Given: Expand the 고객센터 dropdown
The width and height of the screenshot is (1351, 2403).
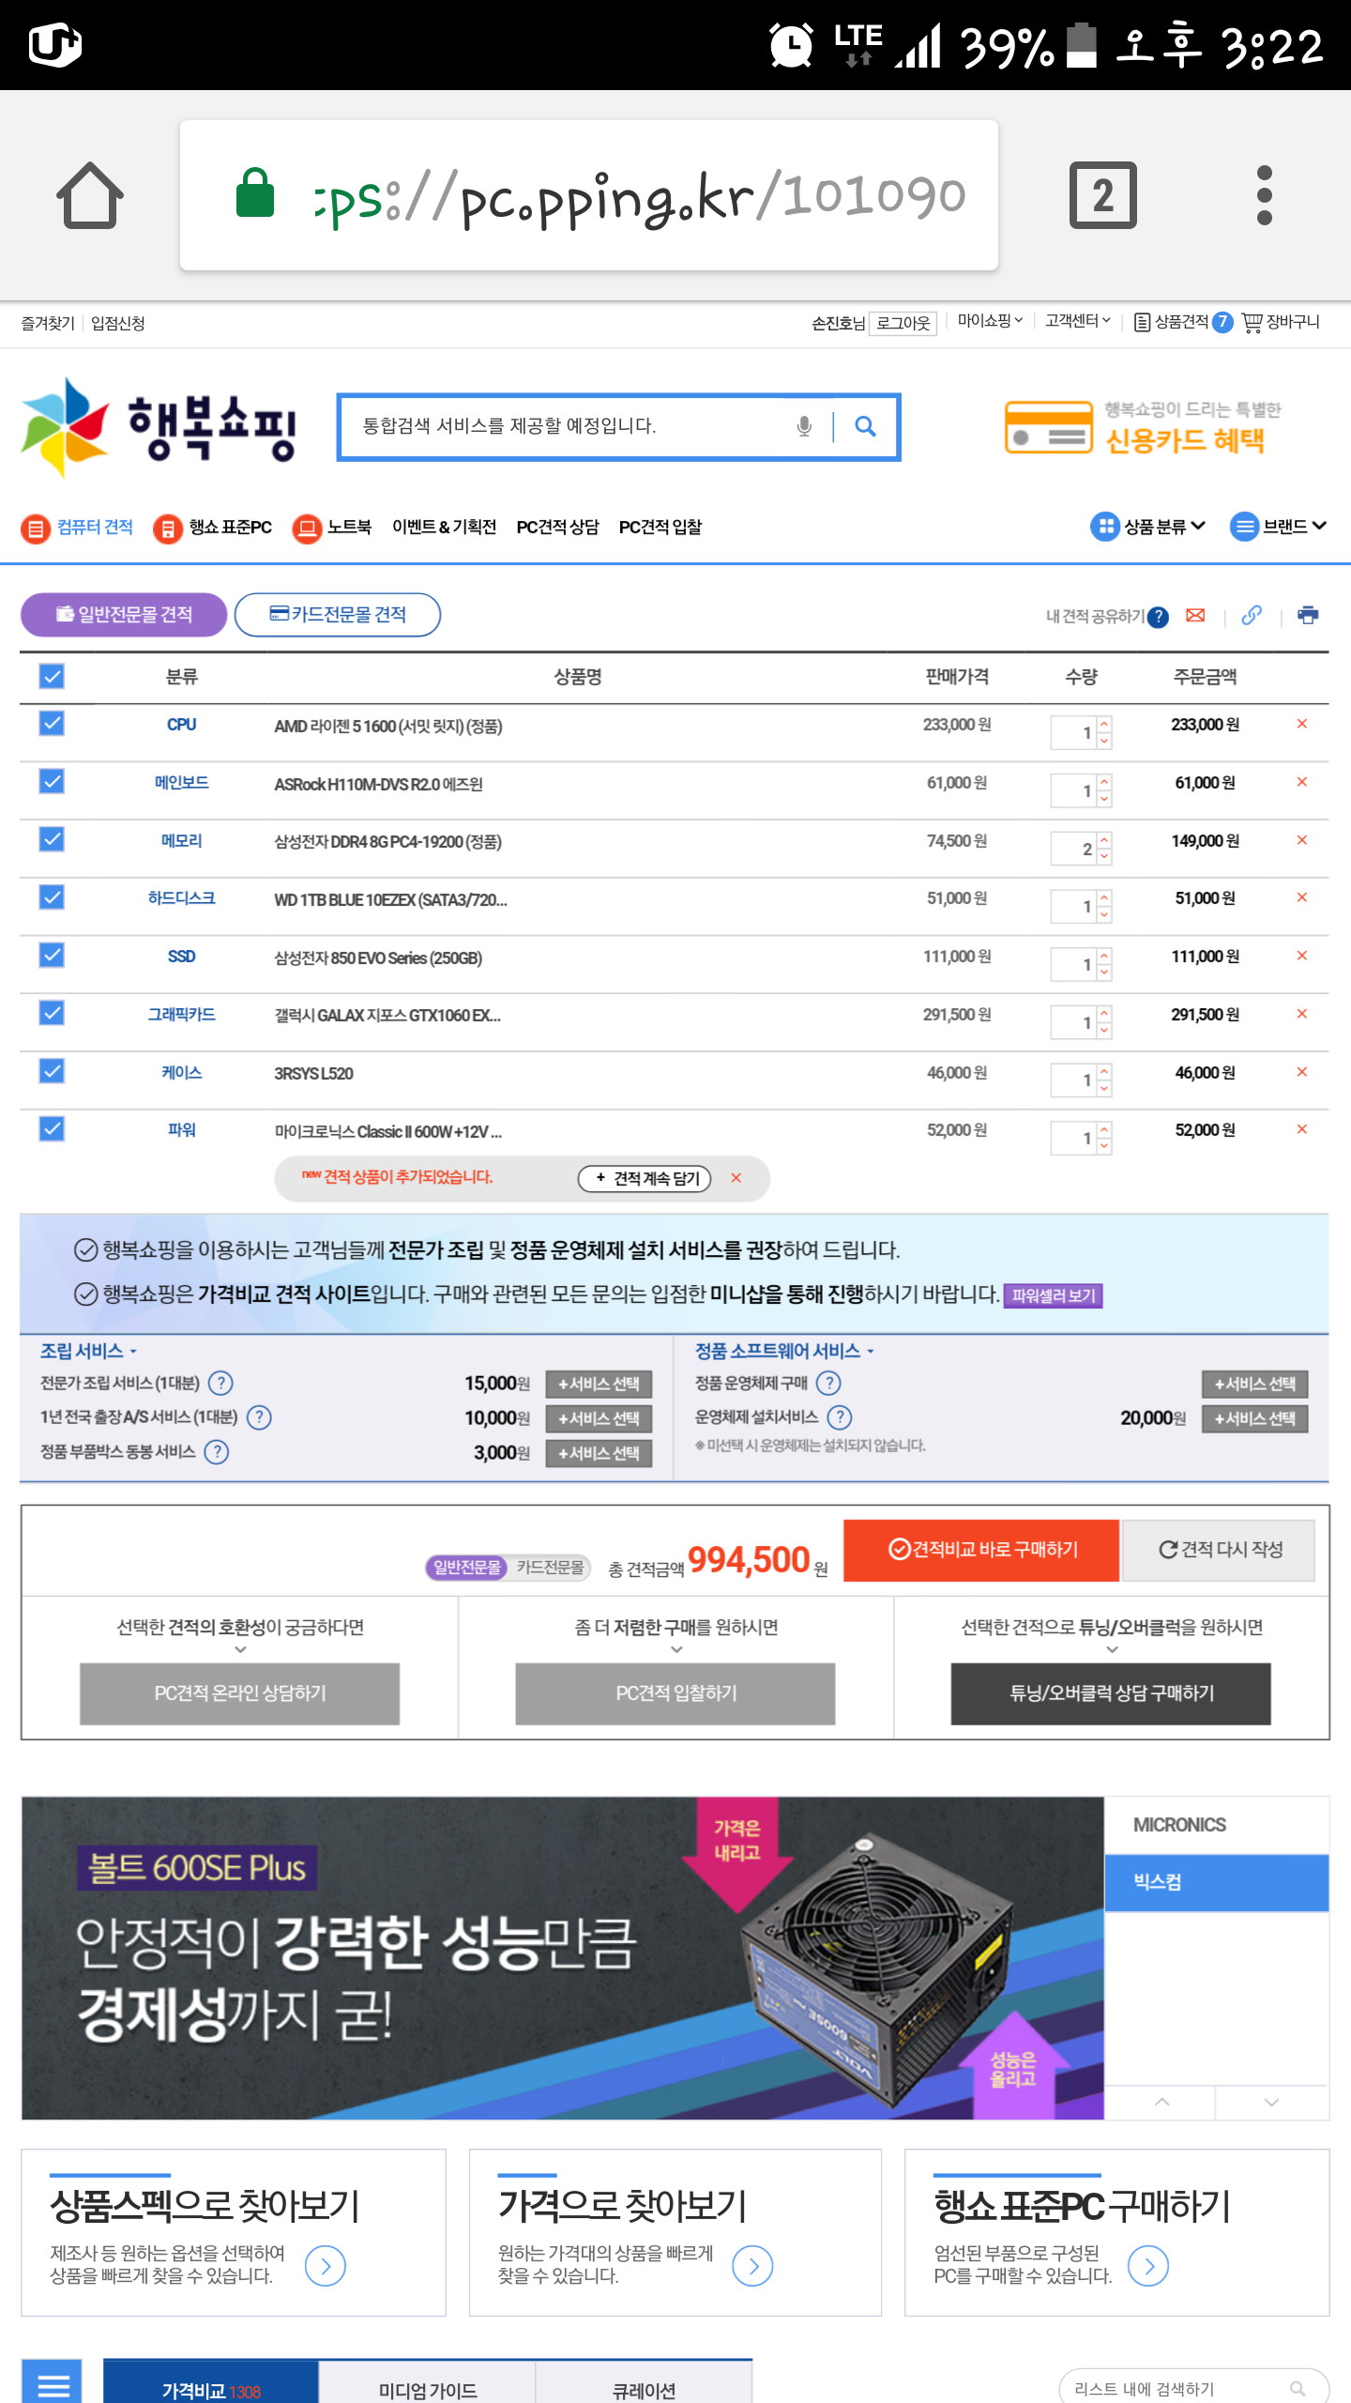Looking at the screenshot, I should (x=1078, y=321).
